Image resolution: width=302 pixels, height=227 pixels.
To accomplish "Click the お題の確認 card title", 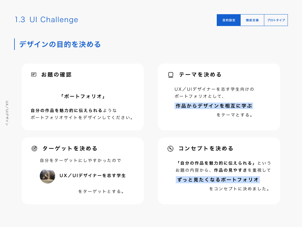I will [x=56, y=74].
